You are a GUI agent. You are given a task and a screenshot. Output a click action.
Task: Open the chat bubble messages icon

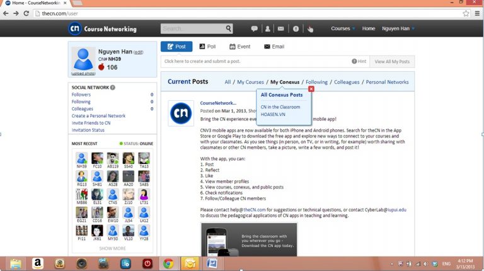coord(254,28)
